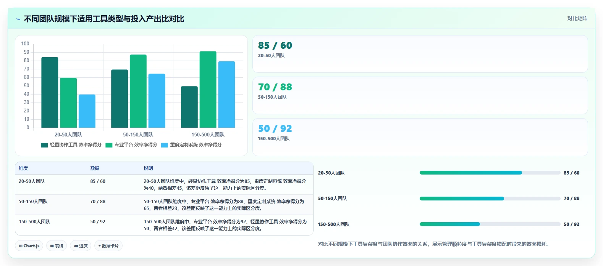Image resolution: width=603 pixels, height=266 pixels.
Task: Click the 数据 table column header
Action: 95,168
